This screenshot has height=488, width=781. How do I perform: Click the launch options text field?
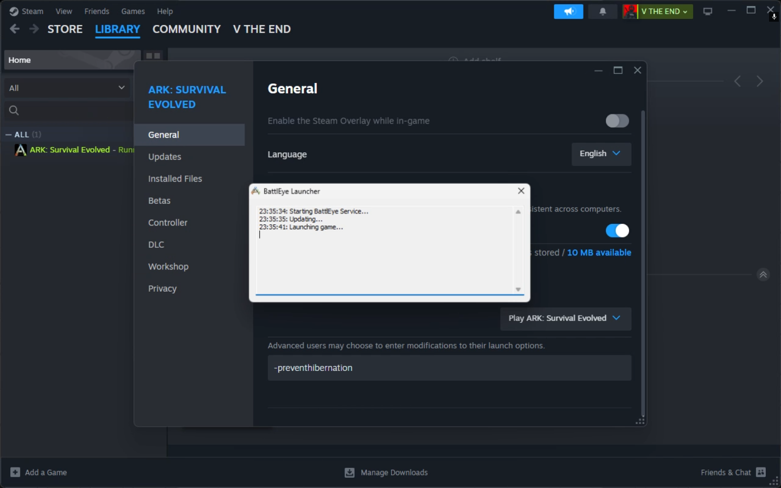tap(449, 368)
